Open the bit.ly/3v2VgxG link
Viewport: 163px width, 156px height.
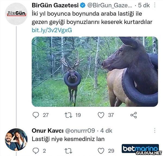52,30
